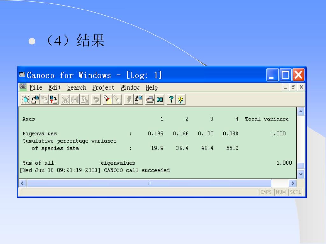326x244 pixels.
Task: Click the CAPS status bar indicator
Action: coord(266,192)
